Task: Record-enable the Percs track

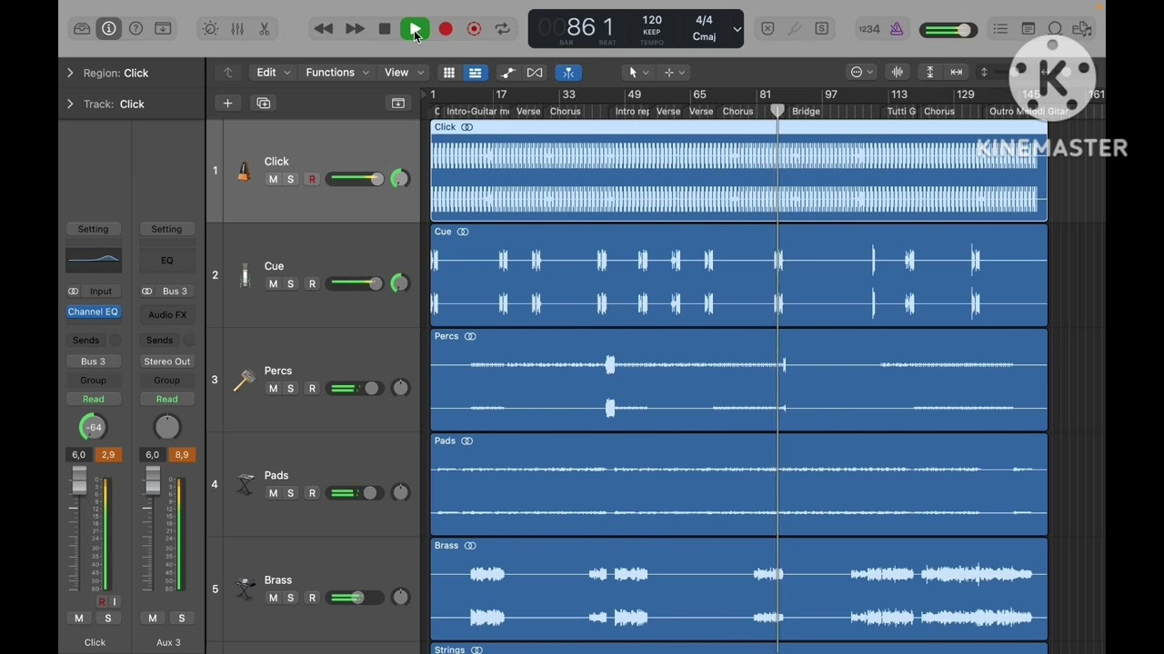Action: coord(312,389)
